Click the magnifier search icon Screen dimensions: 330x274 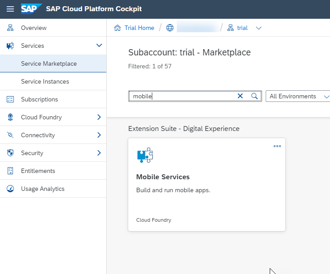coord(255,96)
